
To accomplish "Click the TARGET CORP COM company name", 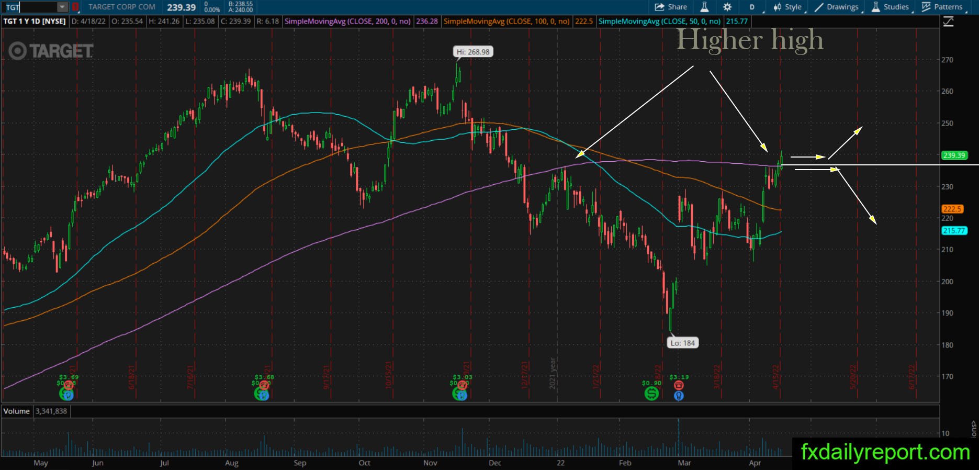I will point(122,7).
